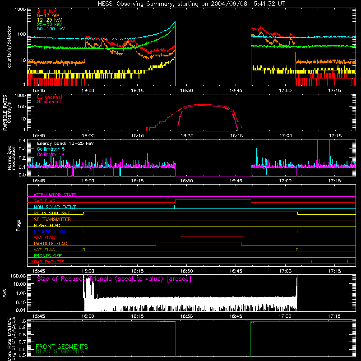
Task: Click the first AAZ FLAG pulse near 16:00
Action: click(x=83, y=250)
